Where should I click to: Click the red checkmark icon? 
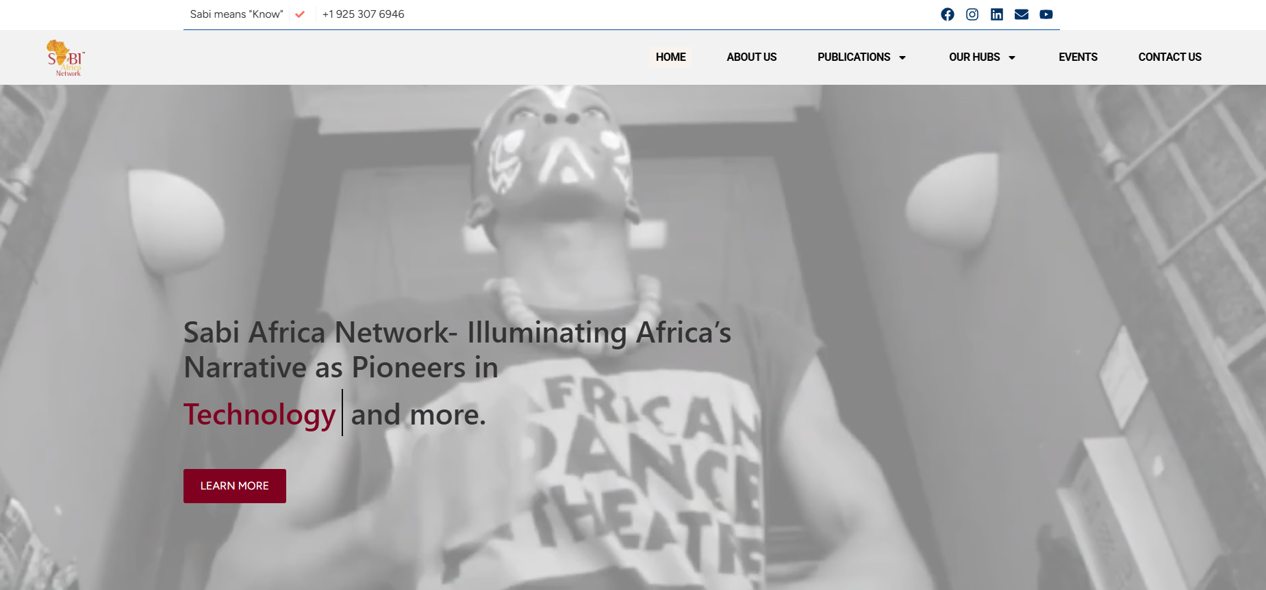tap(300, 14)
